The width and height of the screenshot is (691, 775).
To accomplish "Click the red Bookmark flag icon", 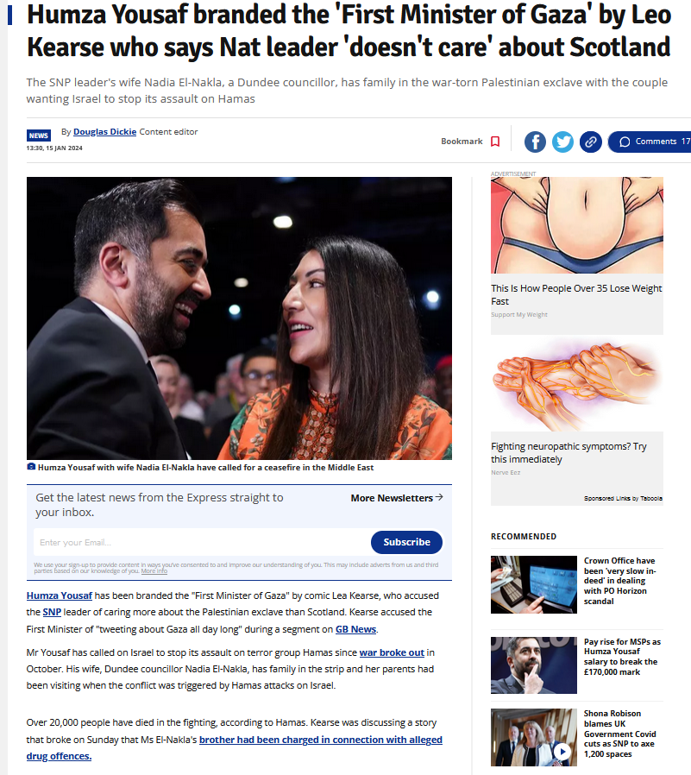I will [x=495, y=142].
